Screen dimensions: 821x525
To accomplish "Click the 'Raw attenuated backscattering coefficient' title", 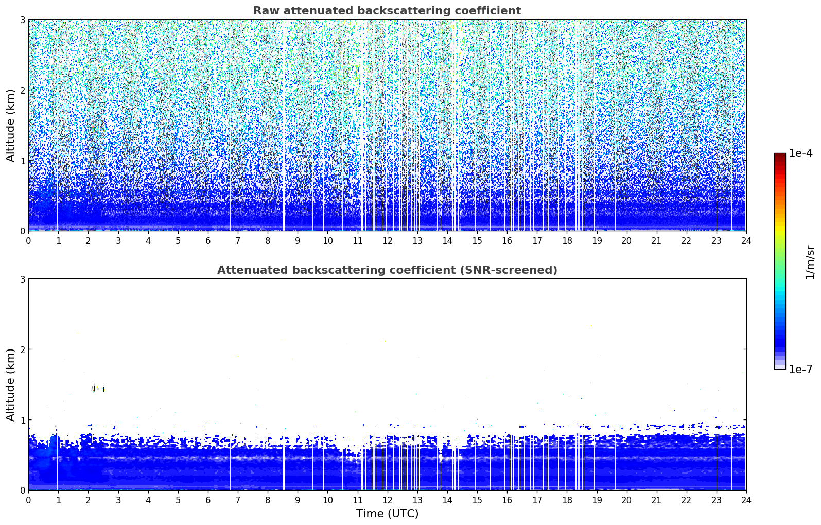I will point(387,11).
